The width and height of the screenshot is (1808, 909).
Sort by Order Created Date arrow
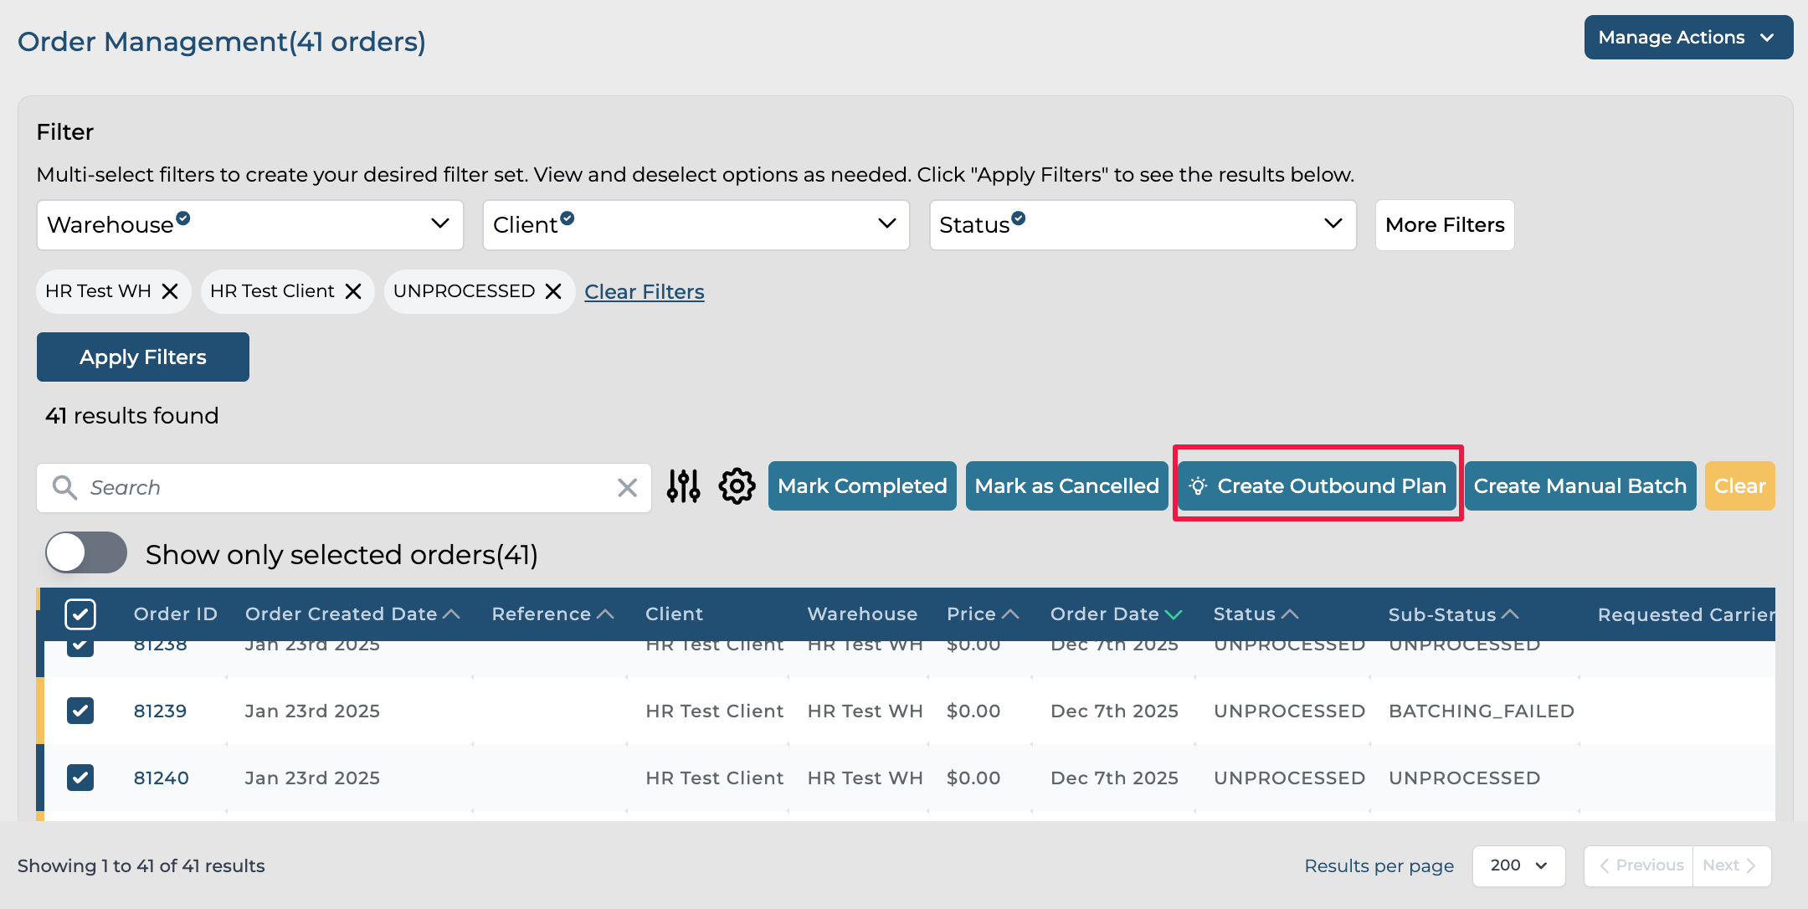(451, 614)
